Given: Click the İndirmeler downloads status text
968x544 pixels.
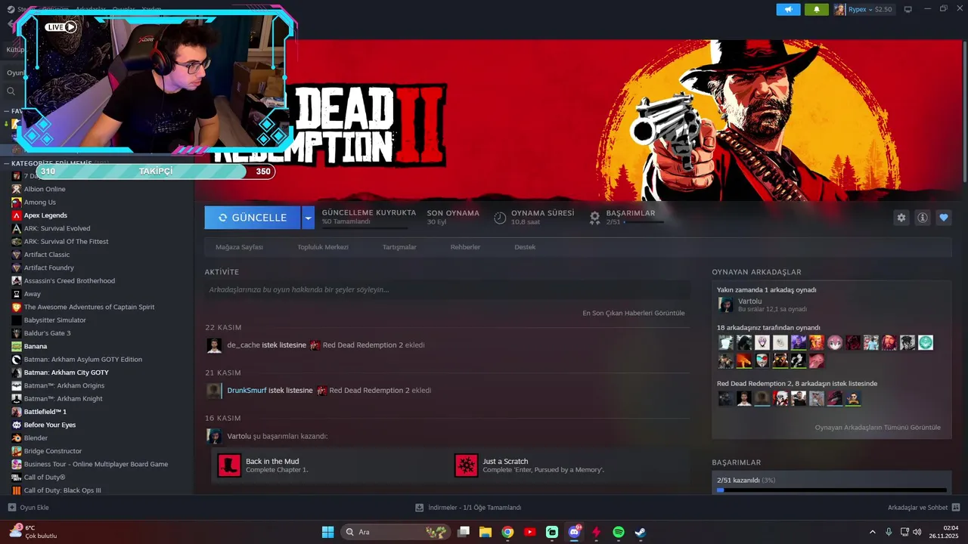Looking at the screenshot, I should 474,508.
